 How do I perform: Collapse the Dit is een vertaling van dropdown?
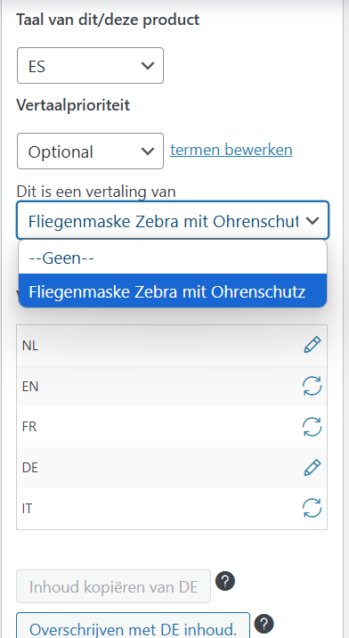tap(173, 220)
